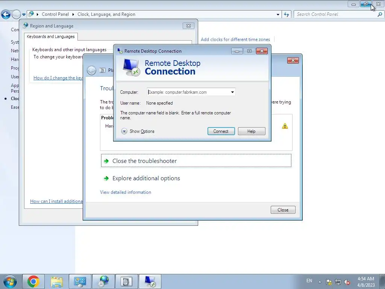This screenshot has height=289, width=385.
Task: Click the Control Panel address bar icon
Action: tap(31, 14)
